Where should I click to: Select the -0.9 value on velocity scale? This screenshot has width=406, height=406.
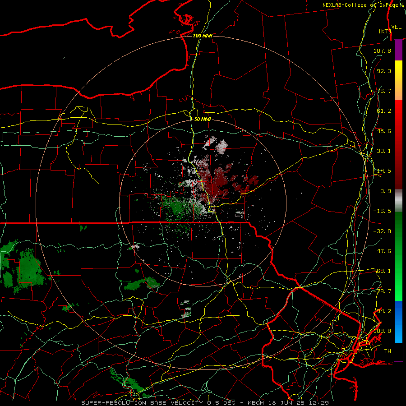384,191
